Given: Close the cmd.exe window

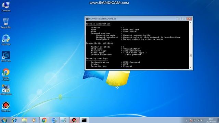Looking at the screenshot, I should point(189,19).
